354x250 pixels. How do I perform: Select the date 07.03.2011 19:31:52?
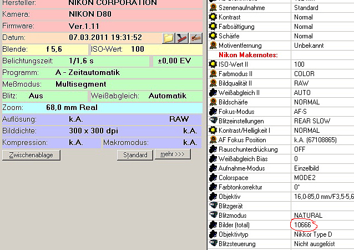click(105, 38)
